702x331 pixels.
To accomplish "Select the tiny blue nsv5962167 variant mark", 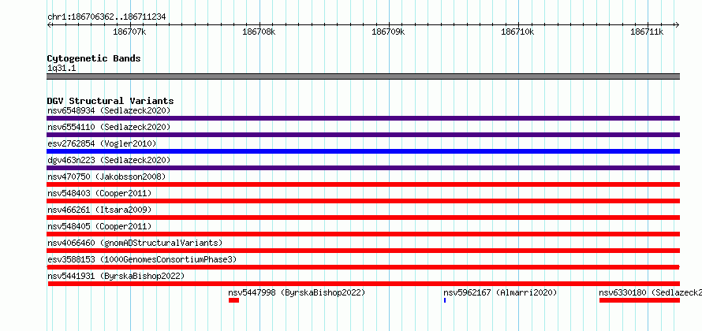I will (x=445, y=300).
